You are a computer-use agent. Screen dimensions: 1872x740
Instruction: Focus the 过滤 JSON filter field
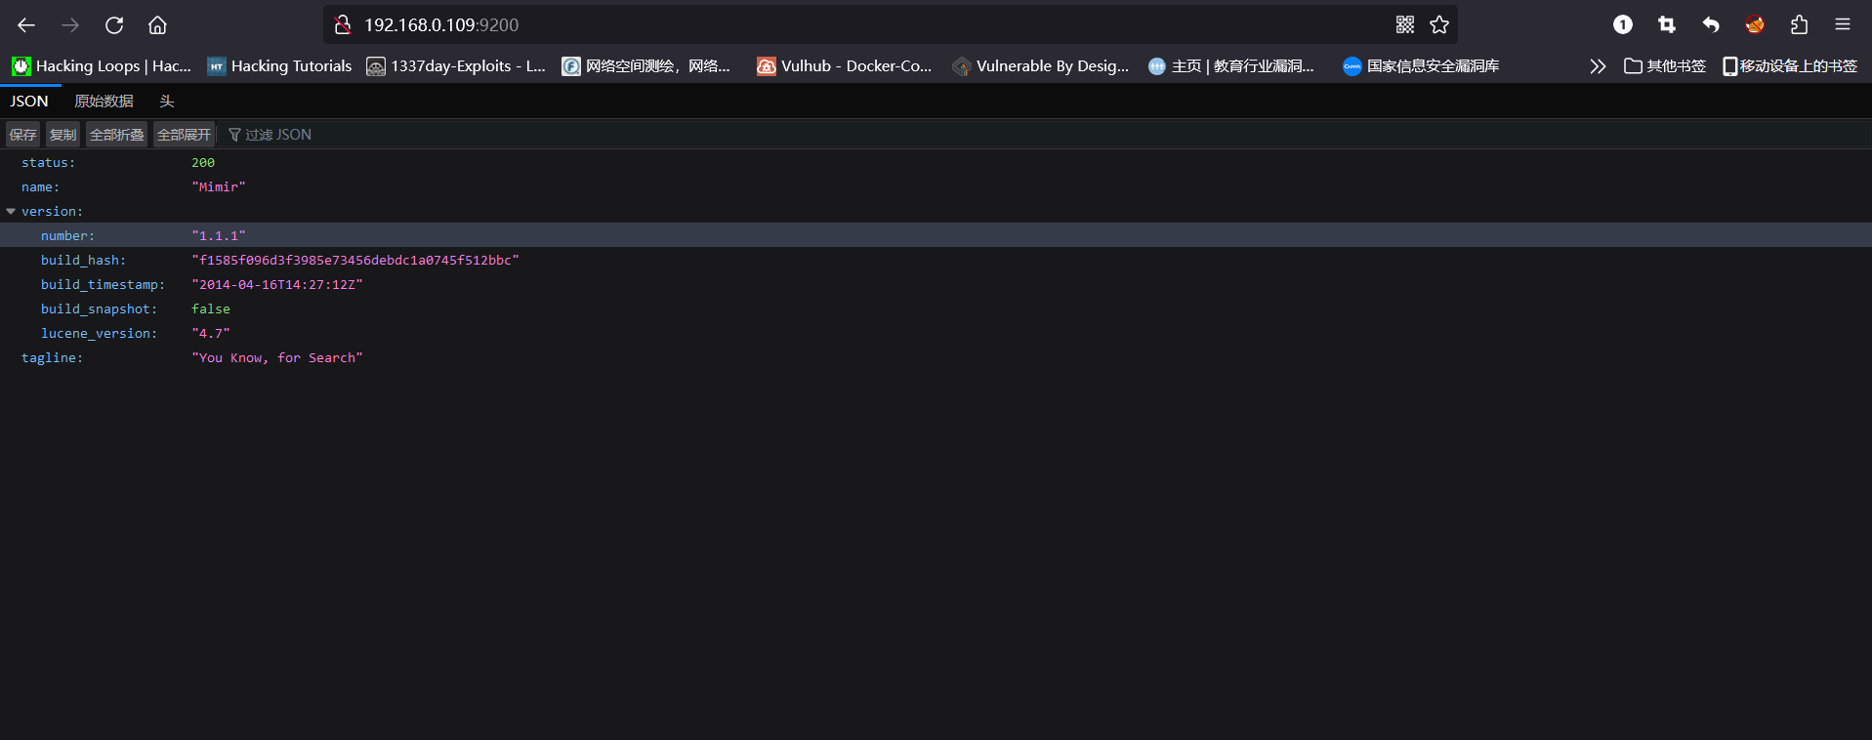(278, 135)
